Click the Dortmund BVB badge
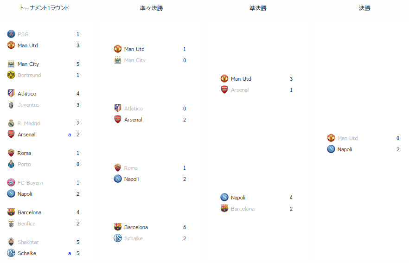Viewport: 409px width, 263px height. pyautogui.click(x=11, y=75)
